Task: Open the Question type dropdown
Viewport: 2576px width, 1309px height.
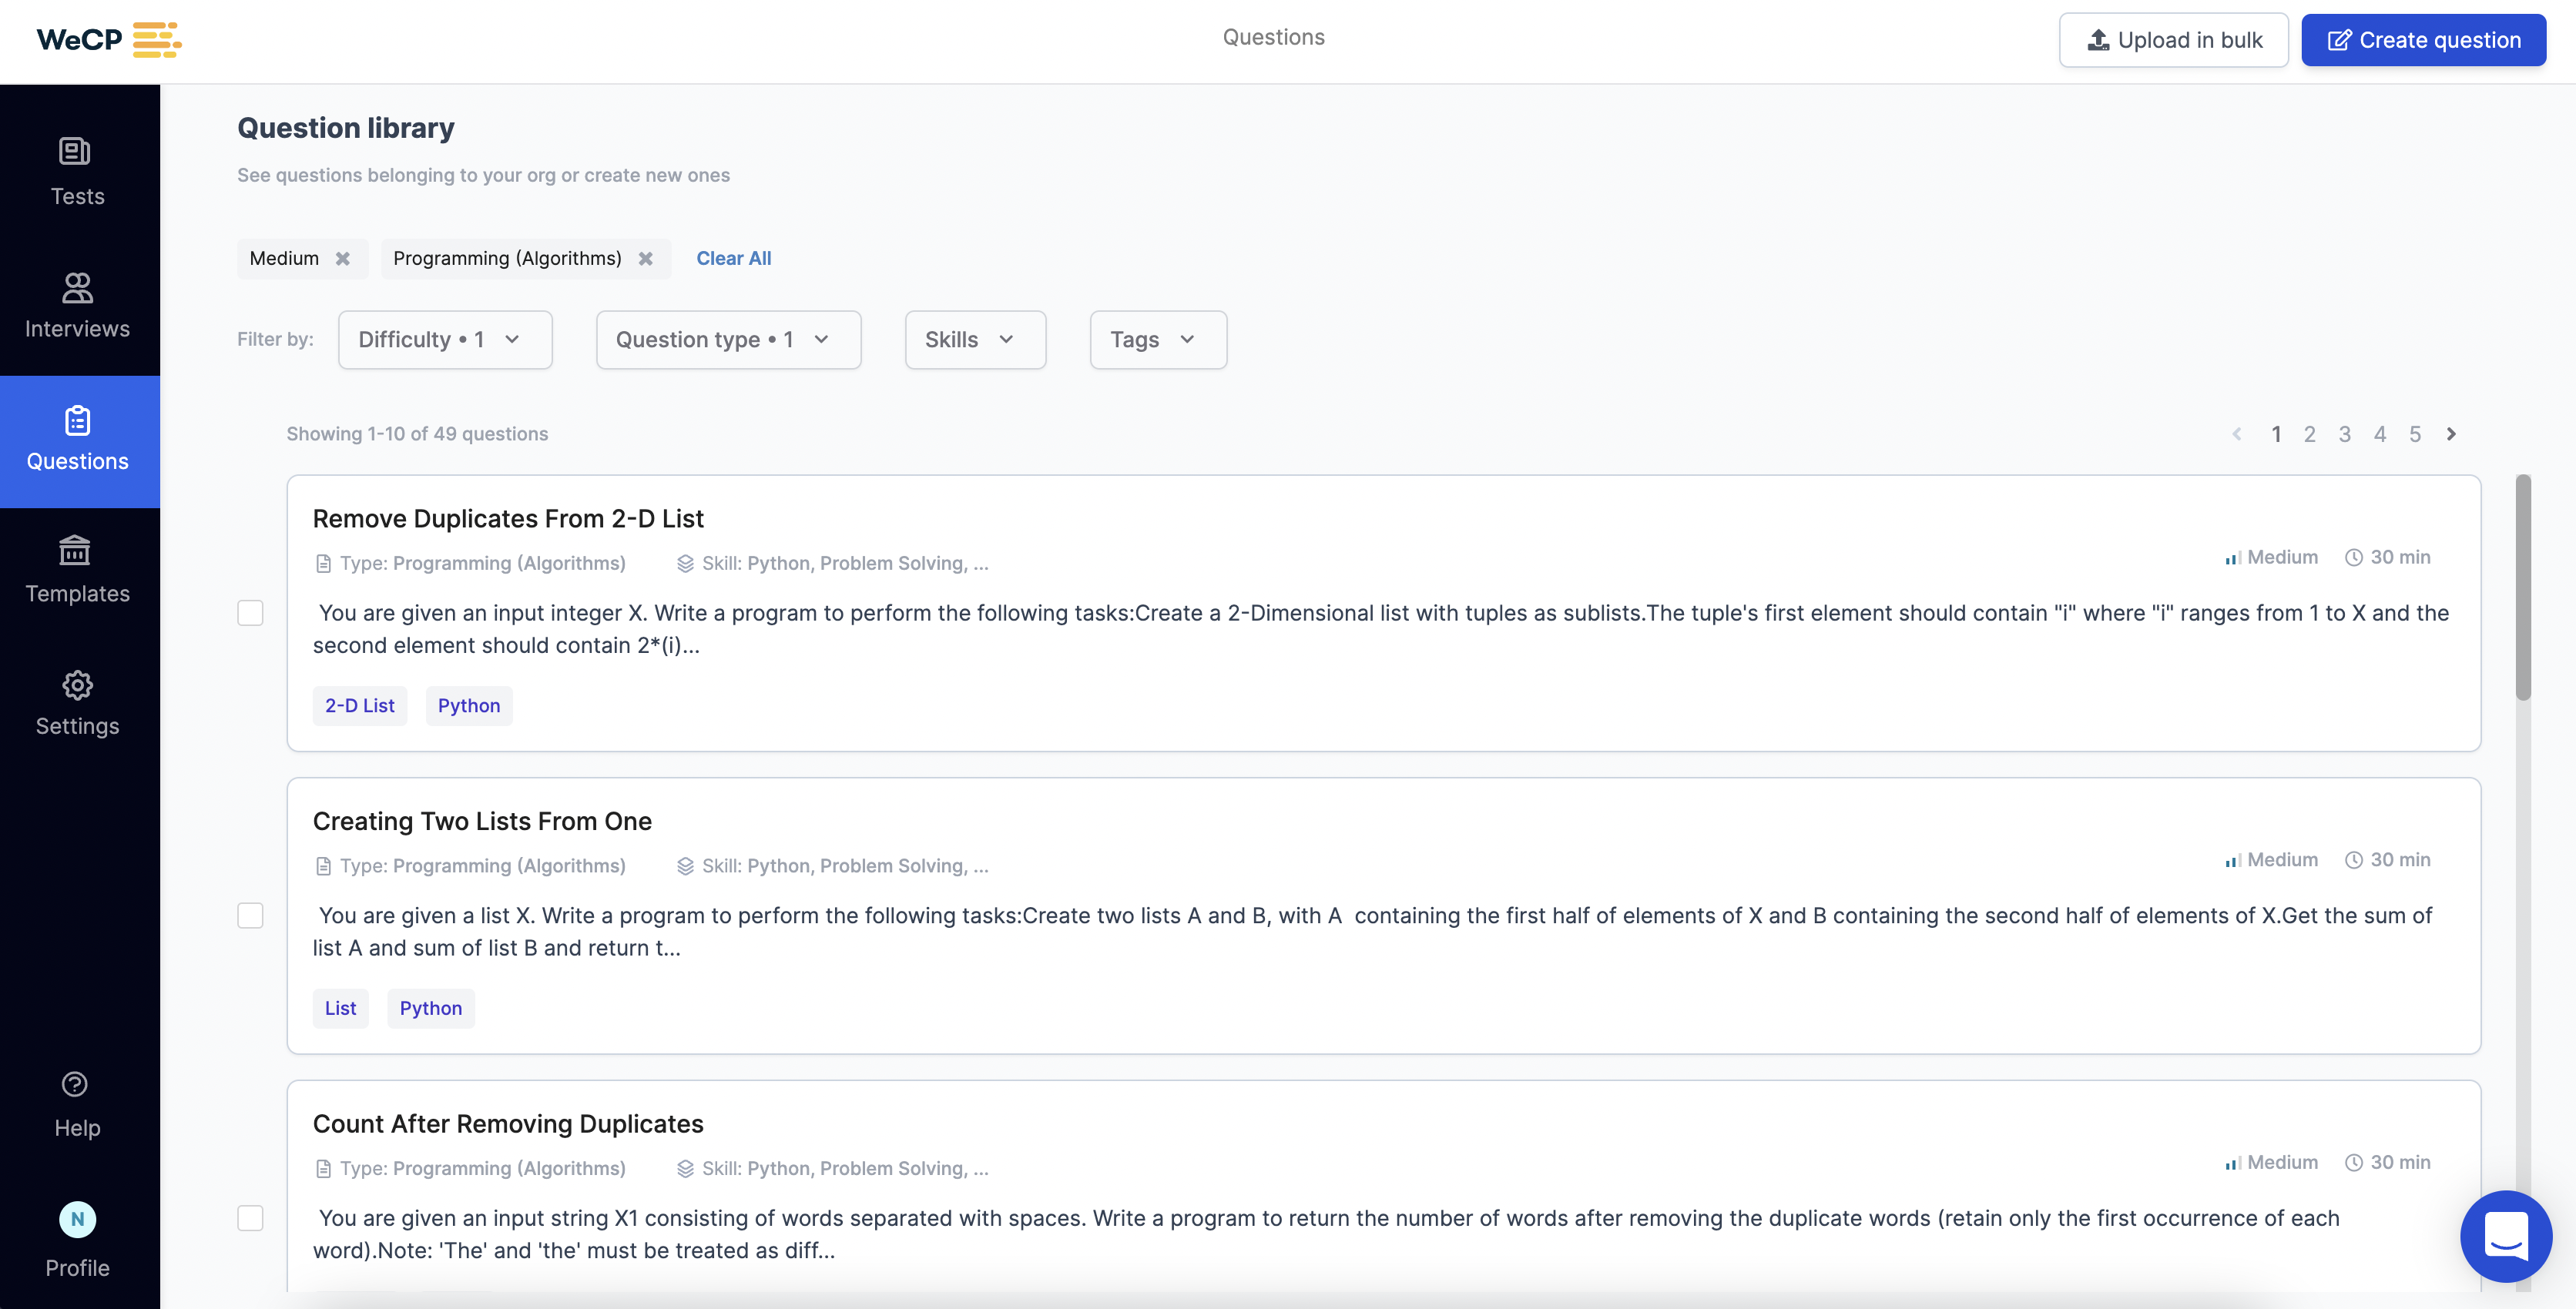Action: [x=728, y=340]
